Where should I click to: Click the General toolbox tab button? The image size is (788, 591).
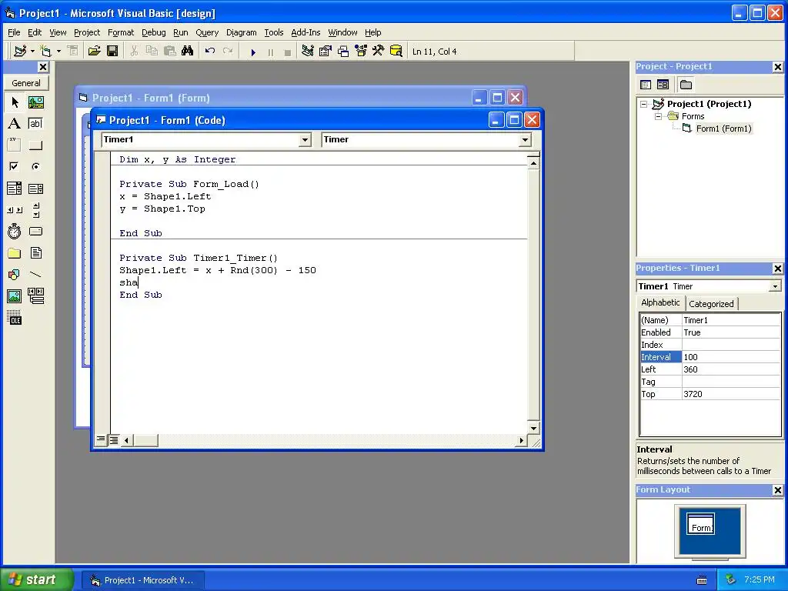[x=26, y=83]
